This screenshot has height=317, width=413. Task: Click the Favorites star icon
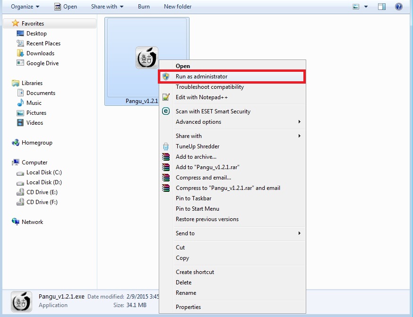[15, 23]
